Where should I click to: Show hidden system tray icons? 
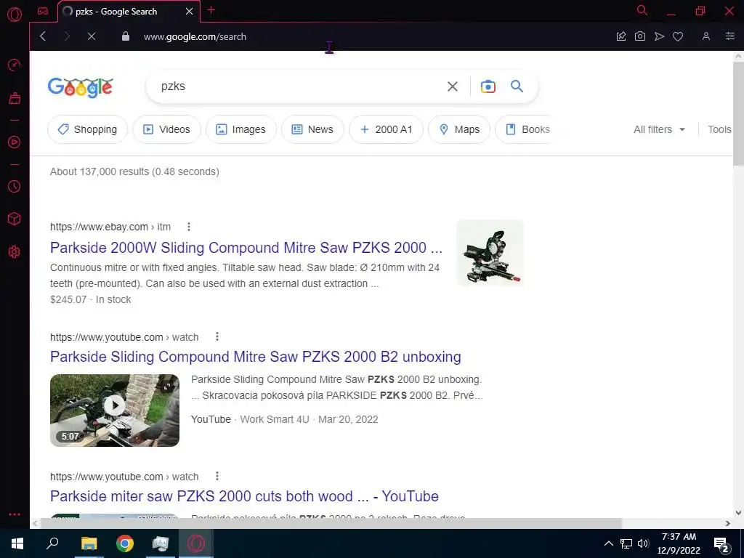(x=609, y=543)
